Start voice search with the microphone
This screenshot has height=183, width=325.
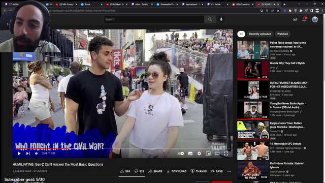(221, 19)
